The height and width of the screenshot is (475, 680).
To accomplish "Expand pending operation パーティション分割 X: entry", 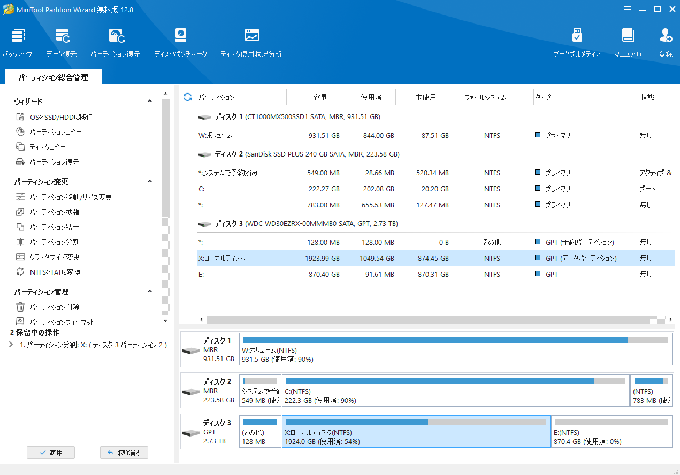I will click(12, 345).
